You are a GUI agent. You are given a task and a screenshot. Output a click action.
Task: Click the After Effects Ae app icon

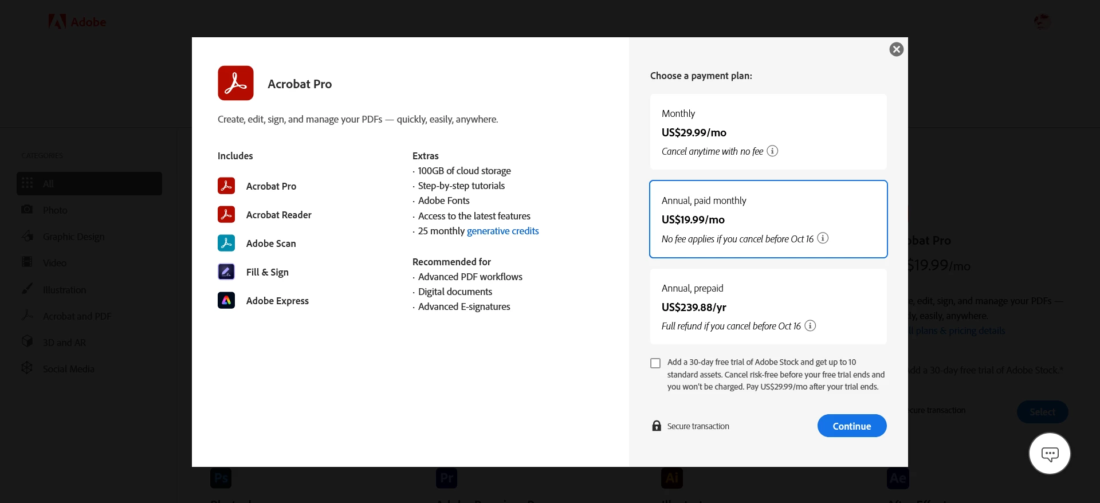point(898,478)
